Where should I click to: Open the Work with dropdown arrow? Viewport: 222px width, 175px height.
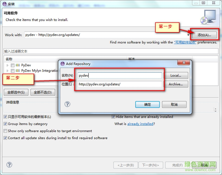click(x=188, y=35)
